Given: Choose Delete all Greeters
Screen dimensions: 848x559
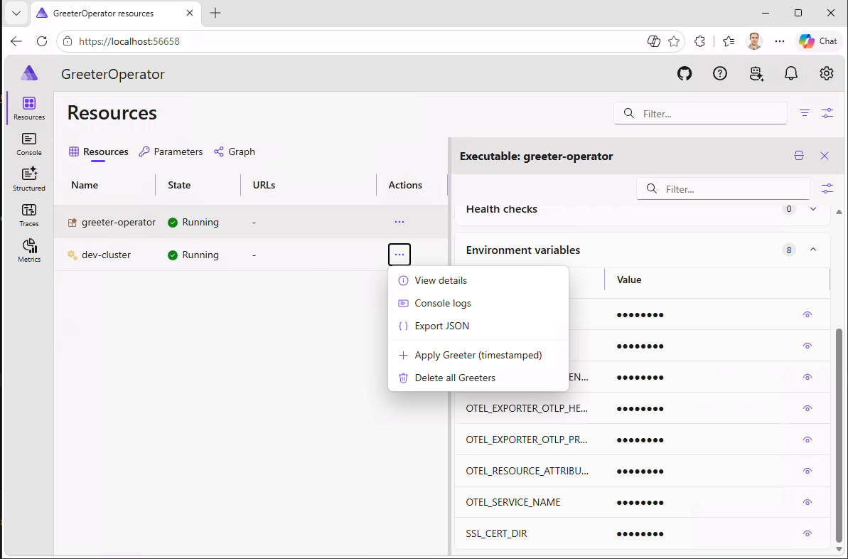Looking at the screenshot, I should tap(478, 378).
